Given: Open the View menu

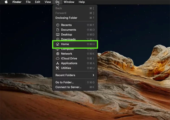Looking at the screenshot, I should coord(48,2).
